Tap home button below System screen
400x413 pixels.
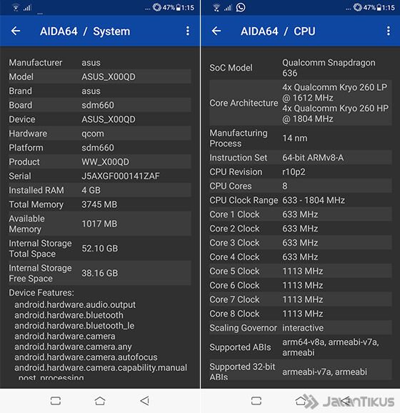100,401
